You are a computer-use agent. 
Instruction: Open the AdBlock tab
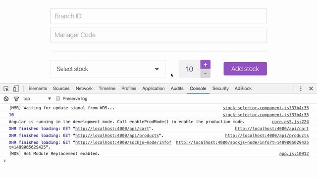tap(243, 89)
